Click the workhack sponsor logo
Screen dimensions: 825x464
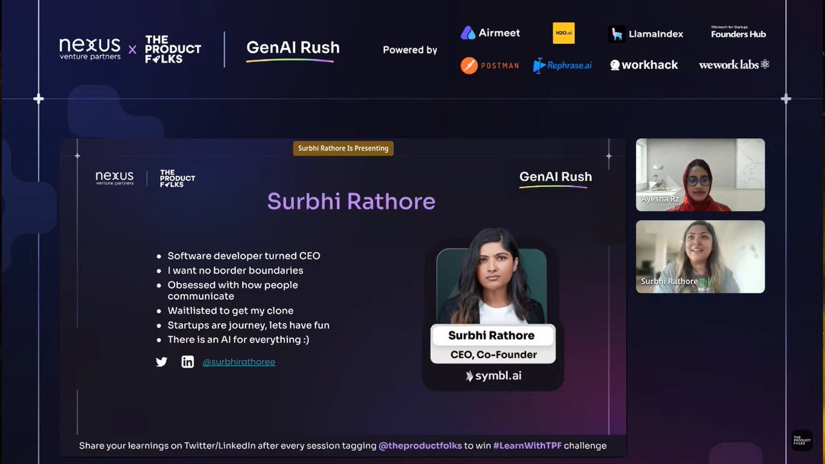[643, 65]
